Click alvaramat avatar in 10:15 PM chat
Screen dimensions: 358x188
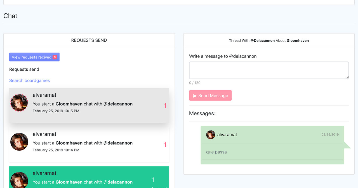(x=19, y=103)
